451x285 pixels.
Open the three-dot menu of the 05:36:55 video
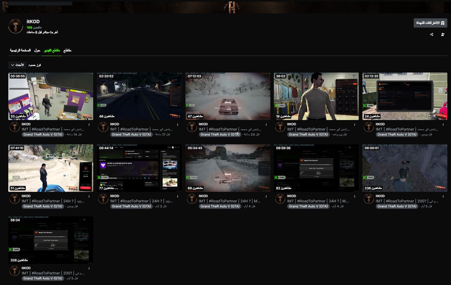(x=89, y=124)
